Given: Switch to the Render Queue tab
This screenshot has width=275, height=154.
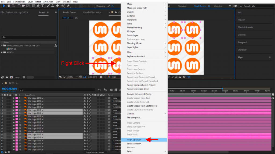Looking at the screenshot, I should [x=69, y=12].
